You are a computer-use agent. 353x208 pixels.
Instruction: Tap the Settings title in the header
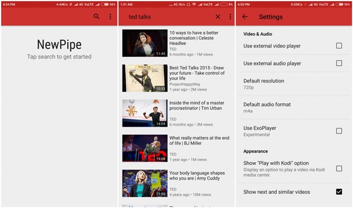(x=271, y=17)
